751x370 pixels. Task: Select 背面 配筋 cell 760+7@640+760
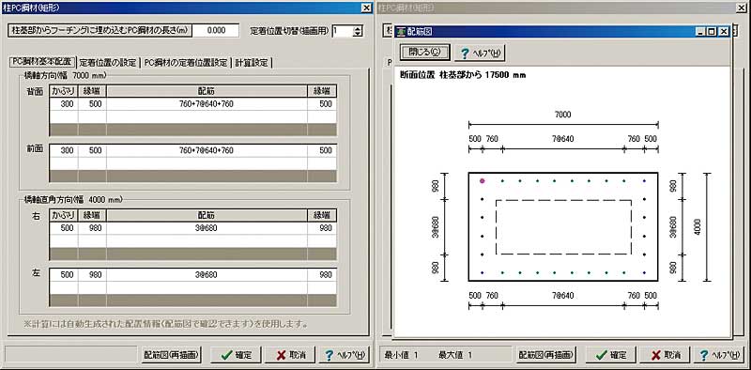tap(207, 104)
